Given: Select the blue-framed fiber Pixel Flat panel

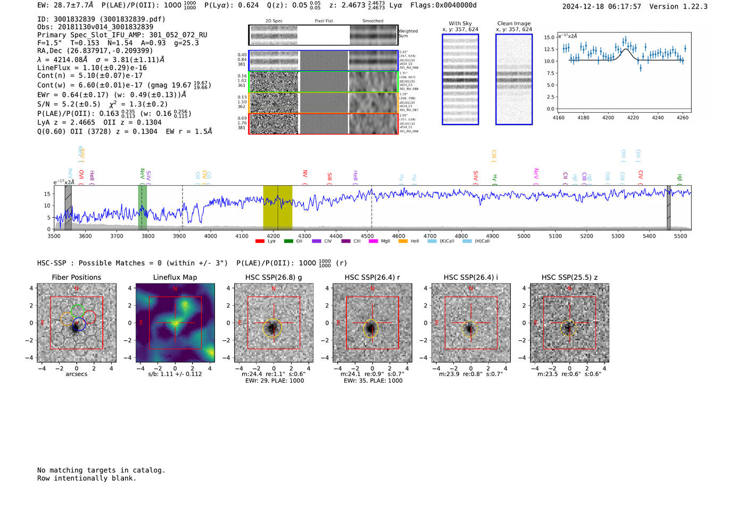Looking at the screenshot, I should [324, 61].
